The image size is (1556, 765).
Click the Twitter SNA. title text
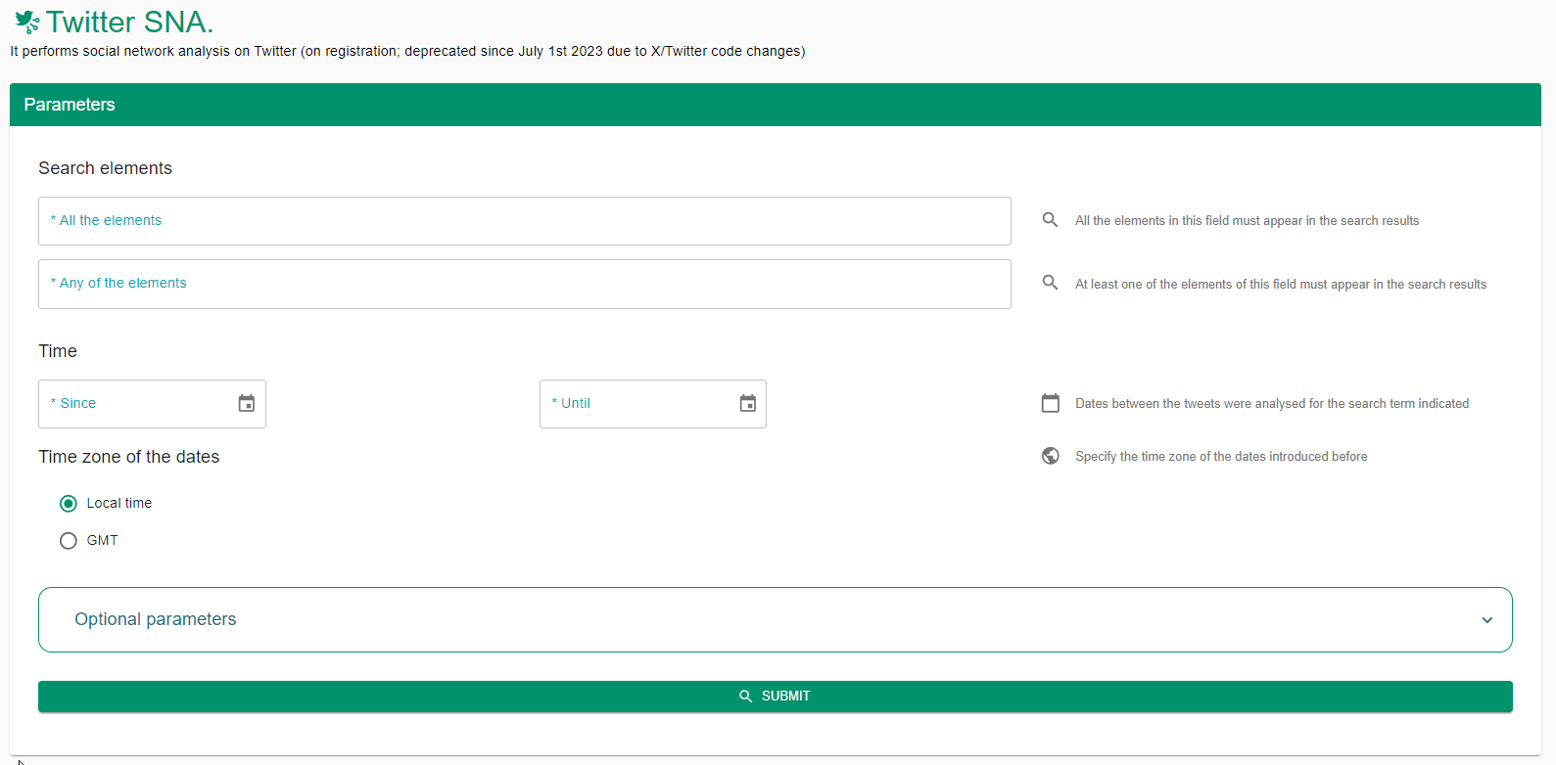[x=129, y=22]
